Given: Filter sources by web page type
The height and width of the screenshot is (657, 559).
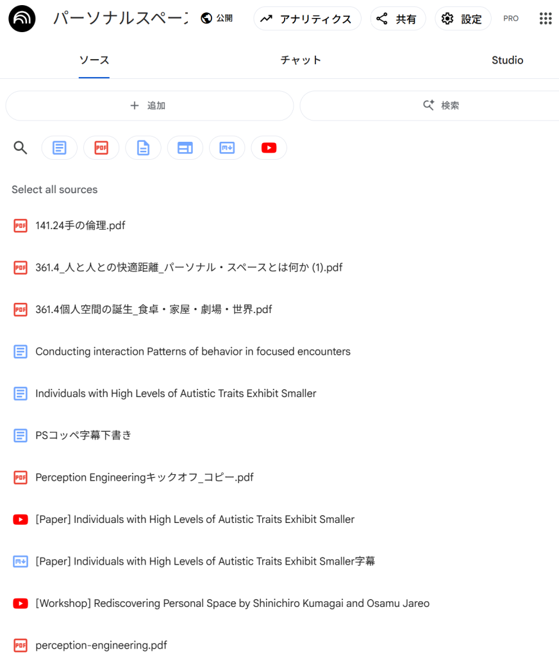Looking at the screenshot, I should (185, 148).
